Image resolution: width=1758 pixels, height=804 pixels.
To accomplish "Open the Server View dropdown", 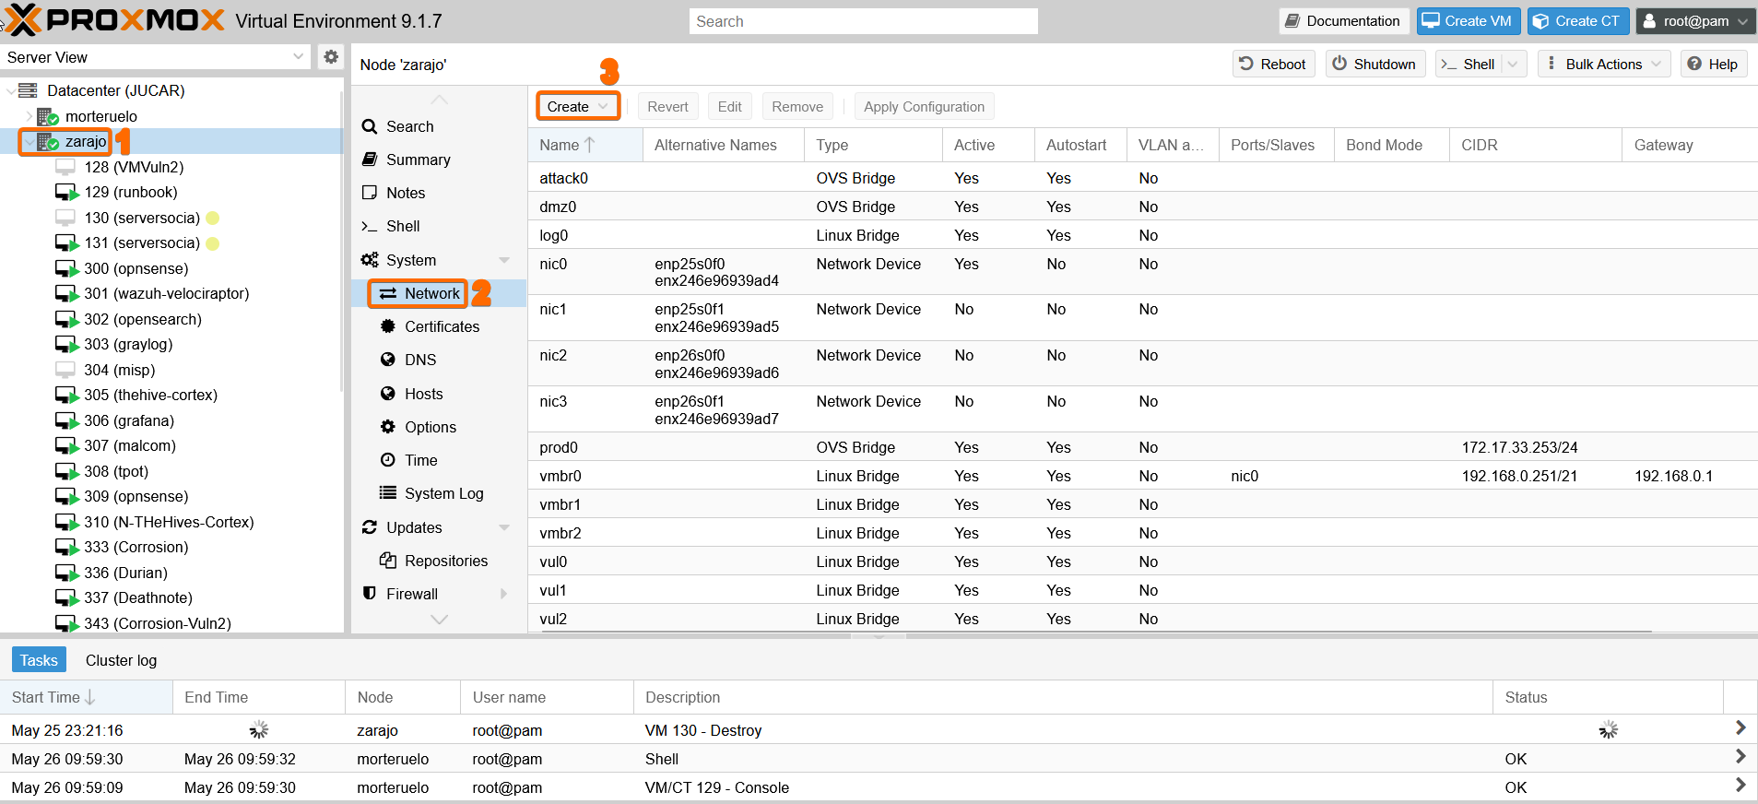I will click(x=299, y=57).
